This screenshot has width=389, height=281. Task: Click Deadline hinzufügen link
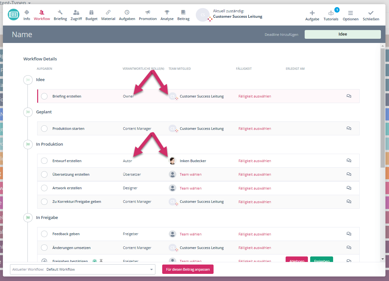point(281,35)
